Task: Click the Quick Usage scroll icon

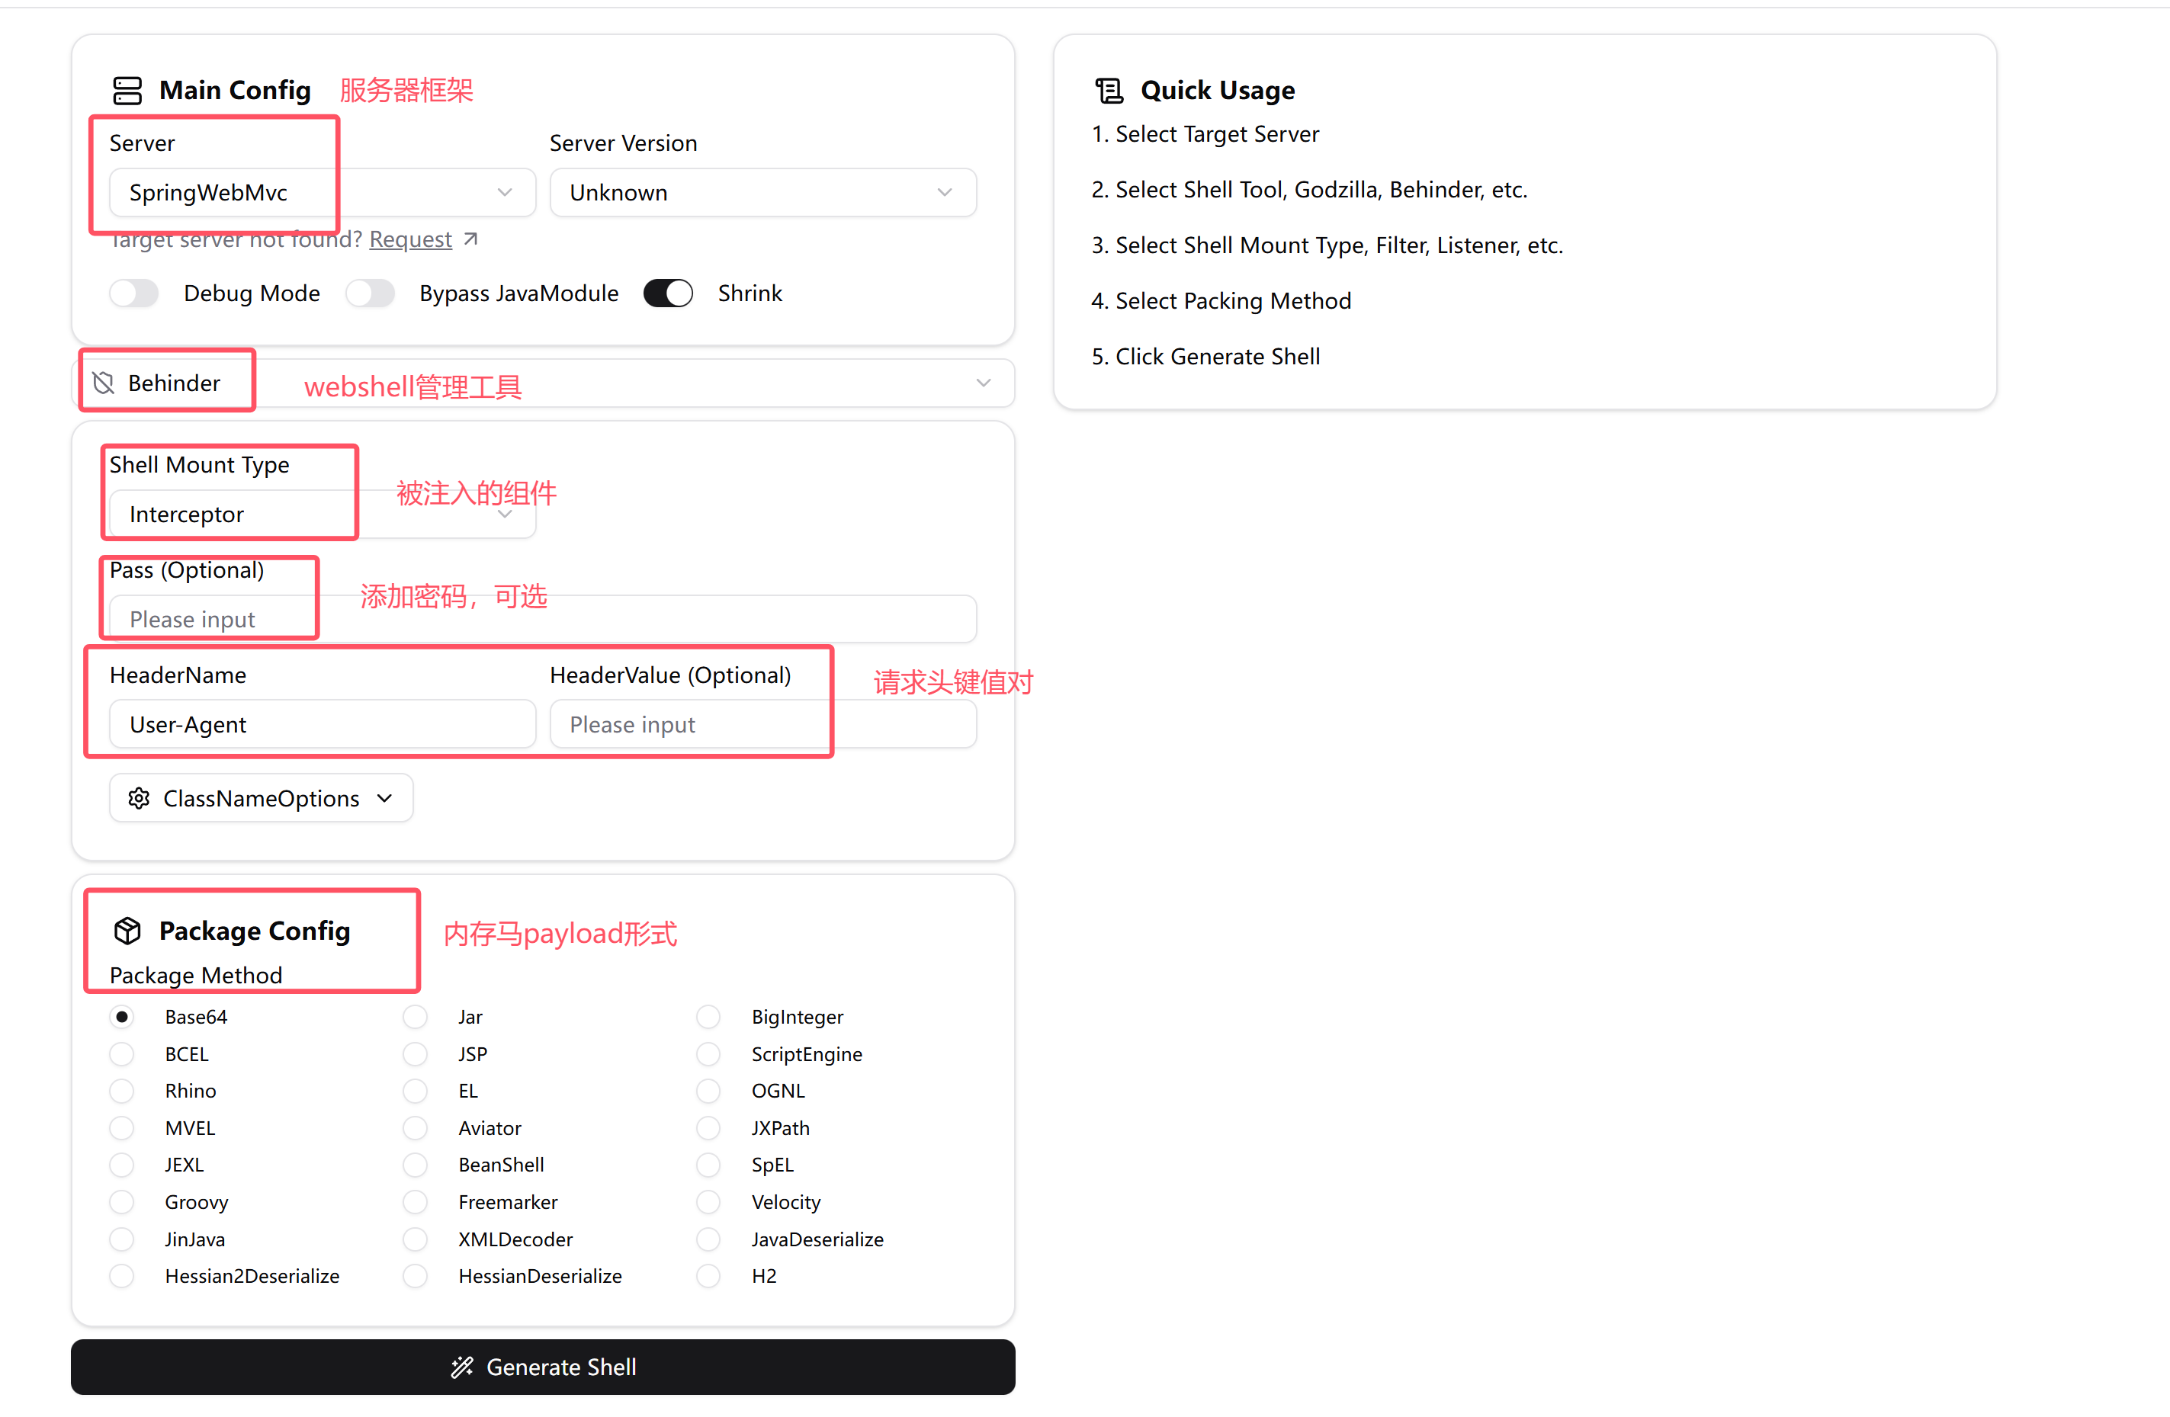Action: [x=1109, y=90]
